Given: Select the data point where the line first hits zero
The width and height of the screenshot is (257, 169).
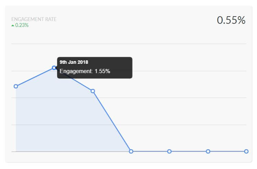Looking at the screenshot, I should point(131,151).
